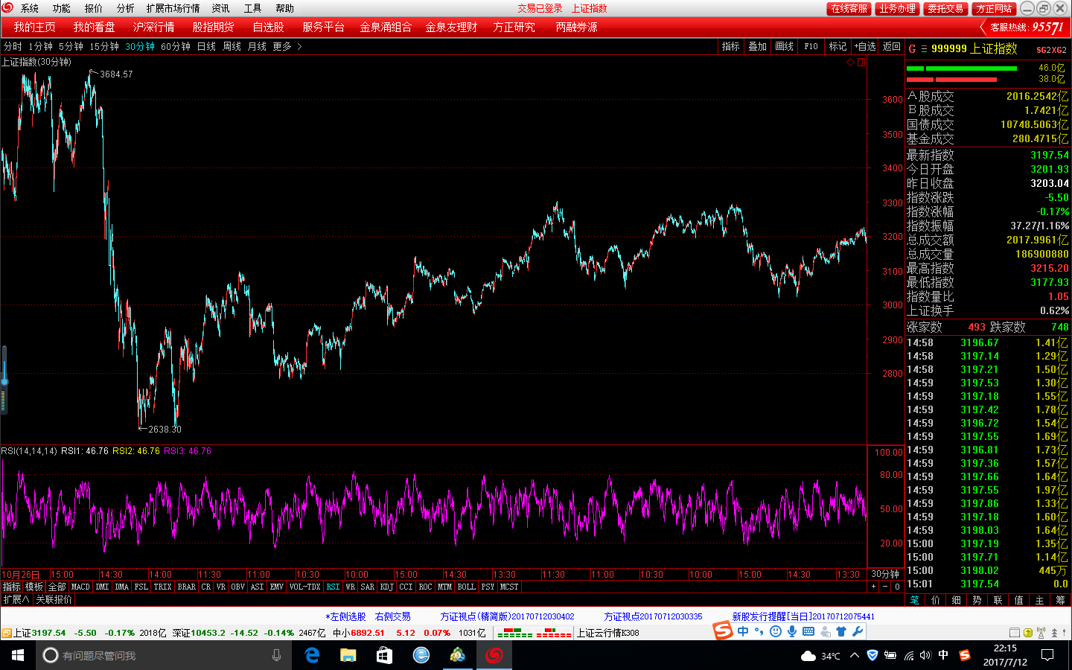Click the list icon next to 999999

(924, 49)
